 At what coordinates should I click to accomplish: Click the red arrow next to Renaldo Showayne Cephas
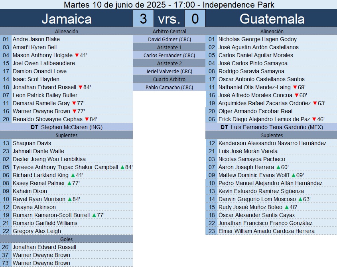tap(87, 119)
